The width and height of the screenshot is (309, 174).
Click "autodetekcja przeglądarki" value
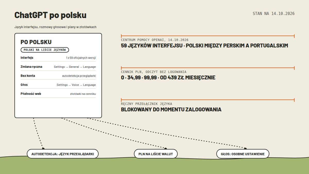[x=79, y=76]
